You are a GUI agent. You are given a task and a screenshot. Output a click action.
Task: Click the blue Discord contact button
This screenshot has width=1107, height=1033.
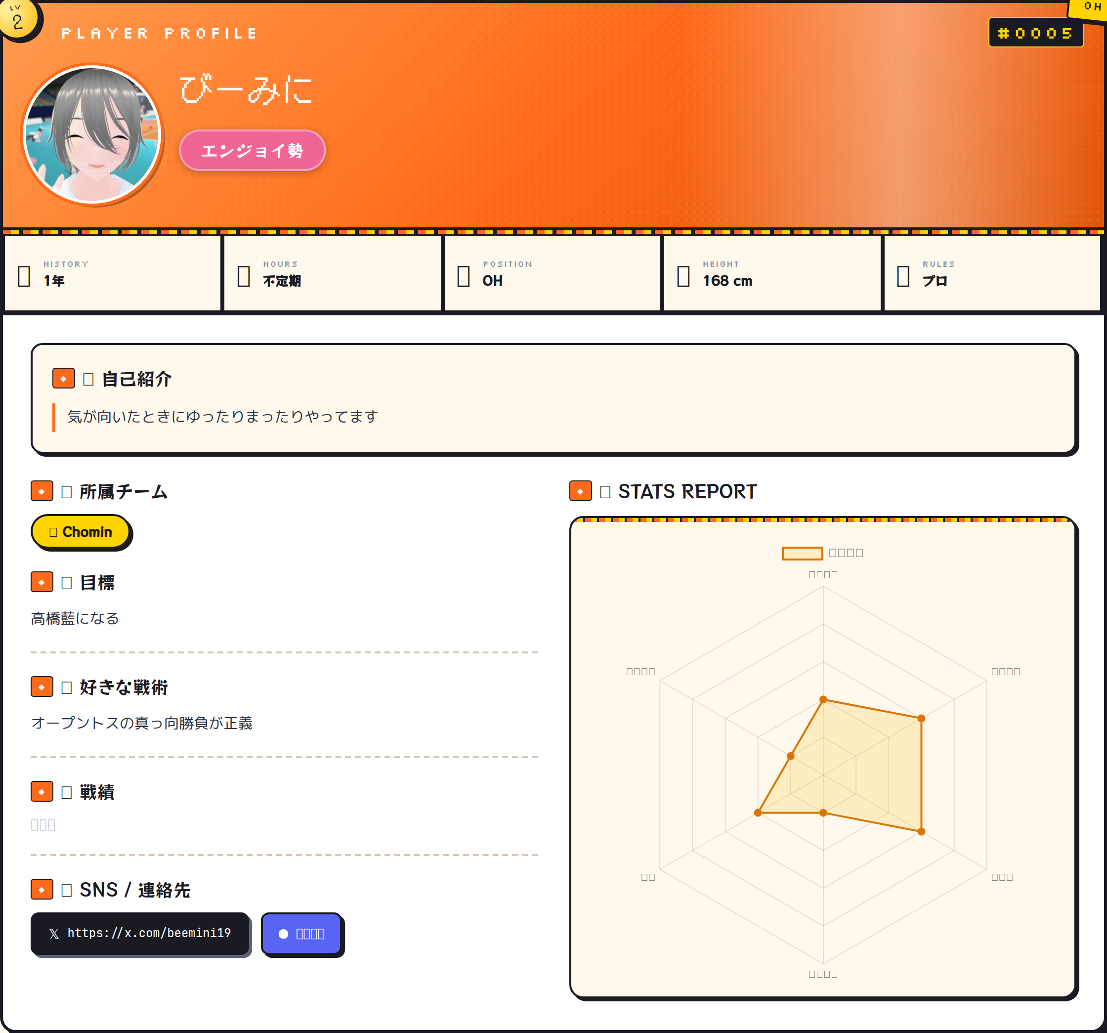301,933
